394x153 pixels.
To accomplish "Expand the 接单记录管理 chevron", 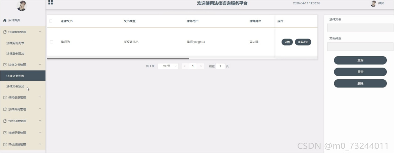I will tap(40, 133).
